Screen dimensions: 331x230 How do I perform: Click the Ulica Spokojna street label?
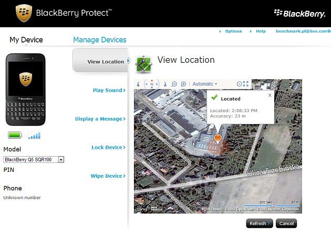tap(178, 152)
